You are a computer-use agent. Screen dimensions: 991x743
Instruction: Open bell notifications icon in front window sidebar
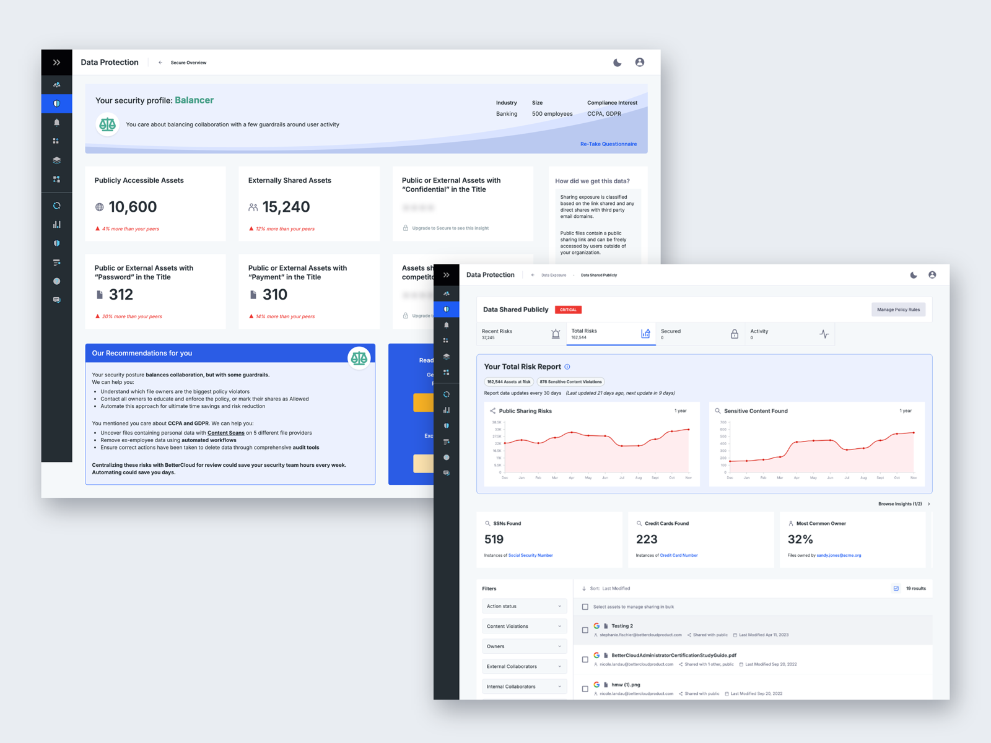tap(447, 325)
